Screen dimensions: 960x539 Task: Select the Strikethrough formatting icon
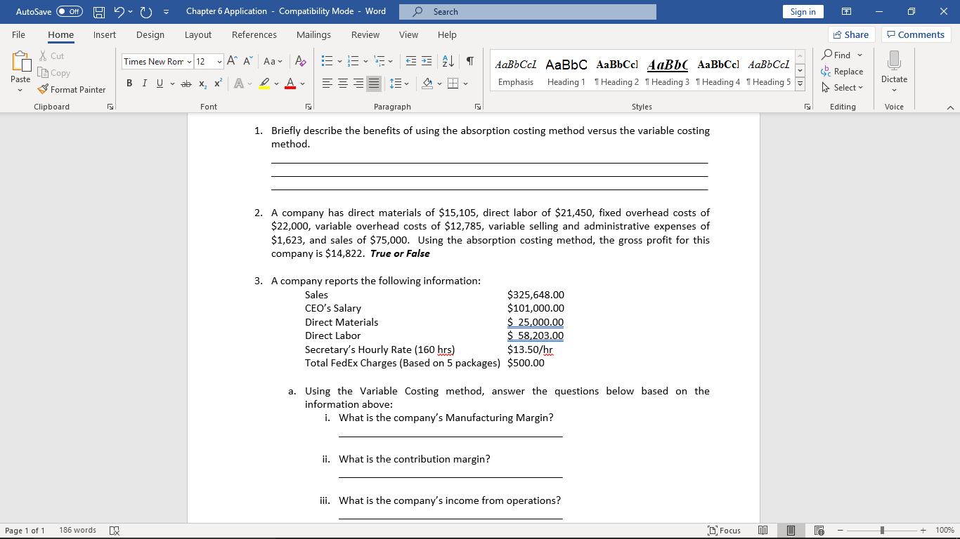click(x=185, y=83)
